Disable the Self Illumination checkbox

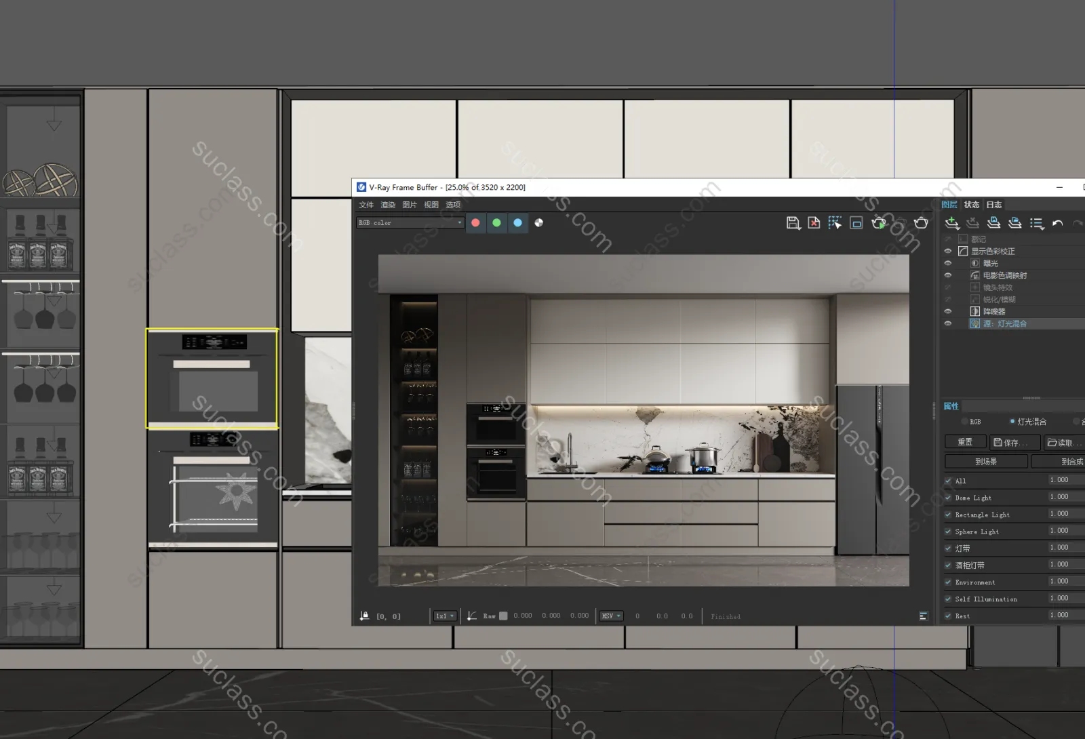(x=948, y=599)
